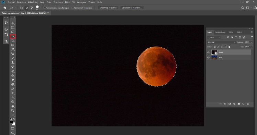This screenshot has height=135, width=257.
Task: Open the Search icon at top right
Action: coord(243,8)
